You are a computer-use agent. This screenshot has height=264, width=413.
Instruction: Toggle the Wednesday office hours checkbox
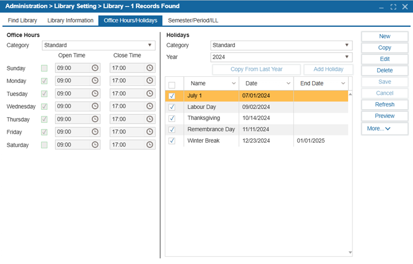point(44,106)
